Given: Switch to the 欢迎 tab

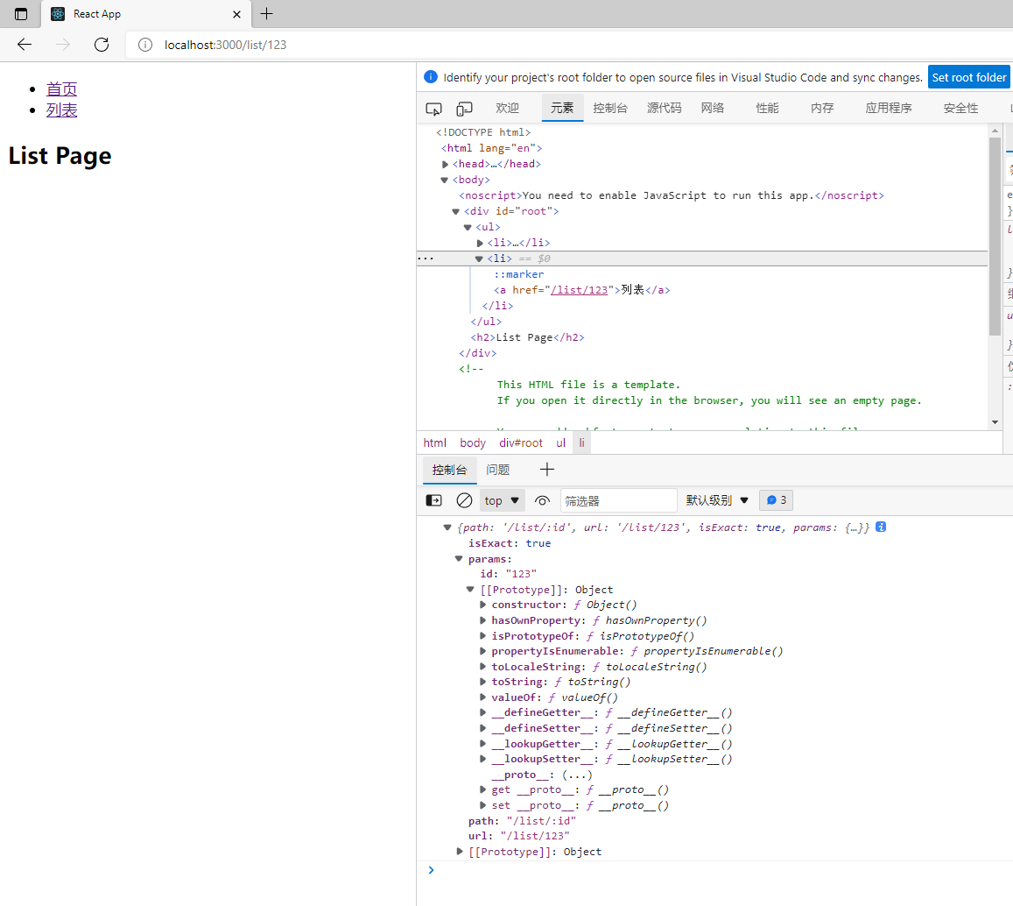Looking at the screenshot, I should [x=507, y=108].
